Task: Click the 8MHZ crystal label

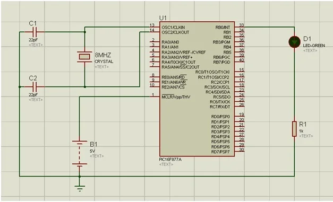Action: pos(103,55)
